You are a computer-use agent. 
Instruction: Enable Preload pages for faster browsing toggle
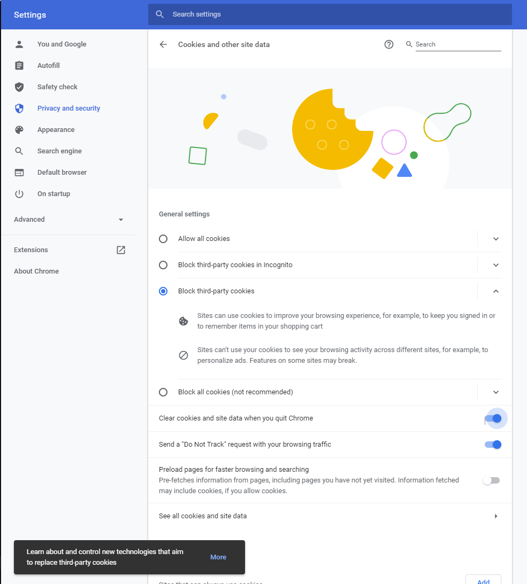tap(491, 480)
